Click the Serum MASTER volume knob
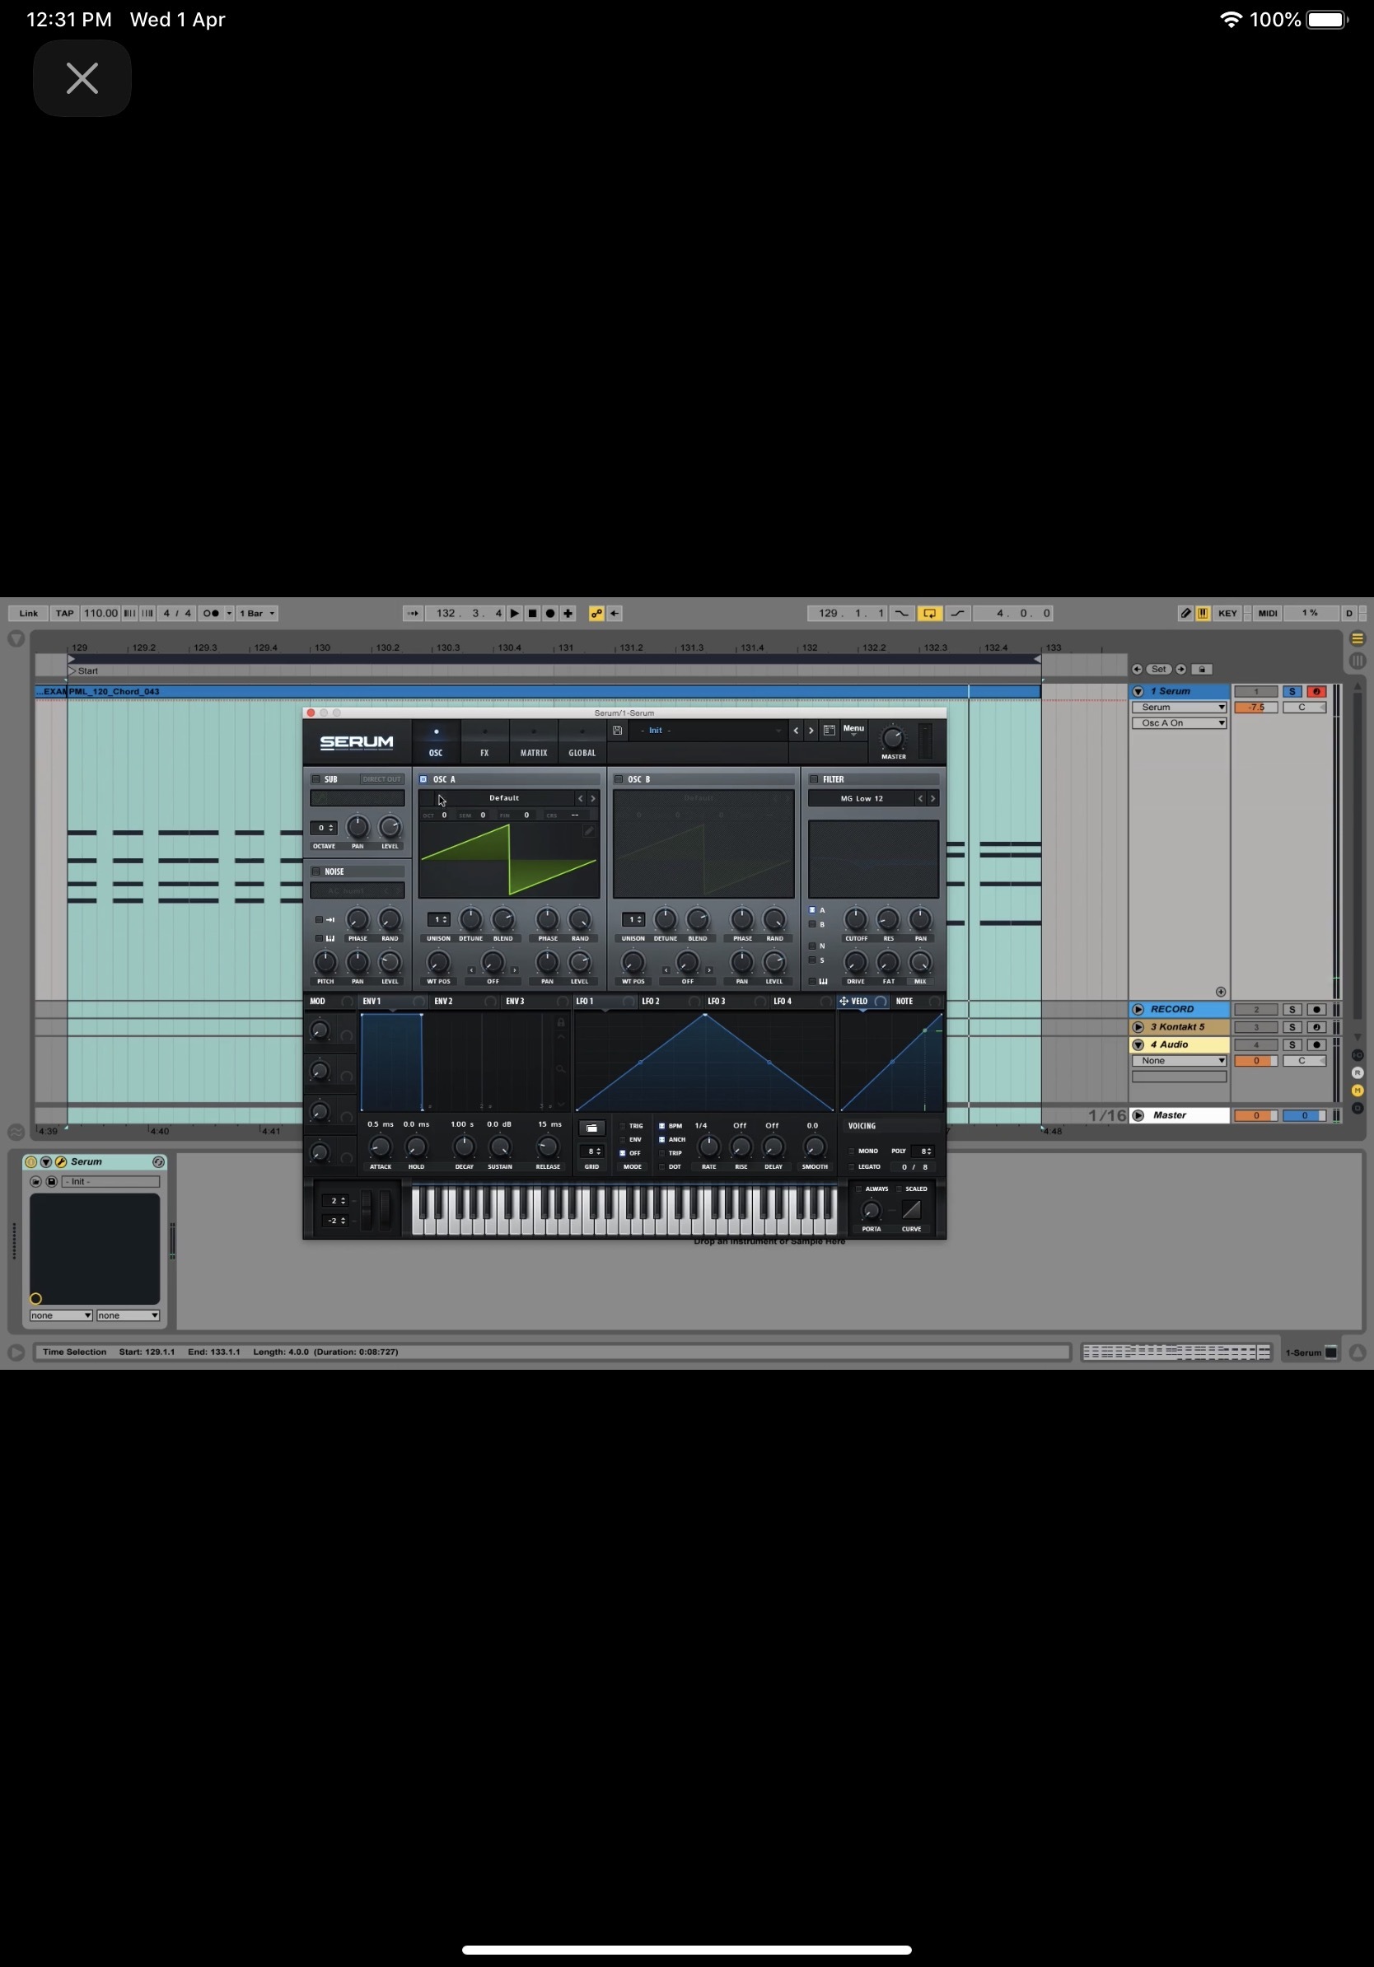Screen dimensions: 1374x1967 [x=893, y=738]
